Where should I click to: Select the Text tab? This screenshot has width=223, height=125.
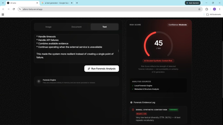[x=105, y=27]
